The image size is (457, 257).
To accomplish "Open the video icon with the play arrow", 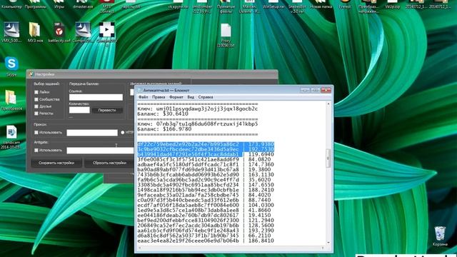I will click(x=107, y=29).
